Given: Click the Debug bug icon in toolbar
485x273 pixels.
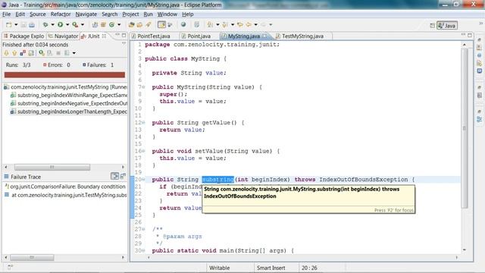Looking at the screenshot, I should [x=45, y=25].
